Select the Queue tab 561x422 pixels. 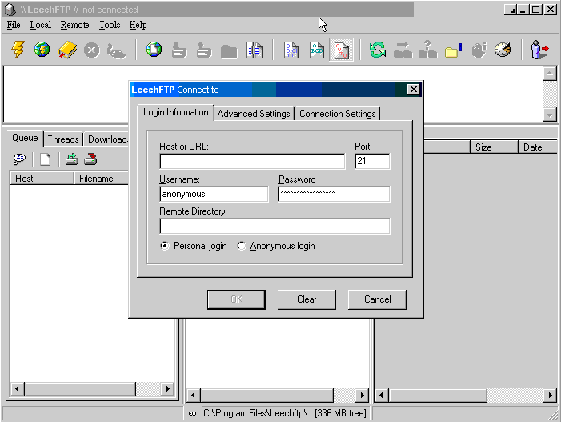[25, 138]
